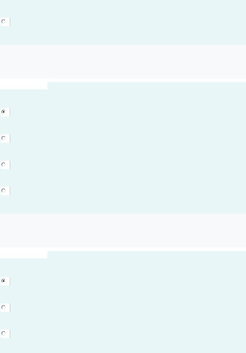Click the answer area beside the bottom group's second radio
The image size is (246, 353).
(x=128, y=308)
